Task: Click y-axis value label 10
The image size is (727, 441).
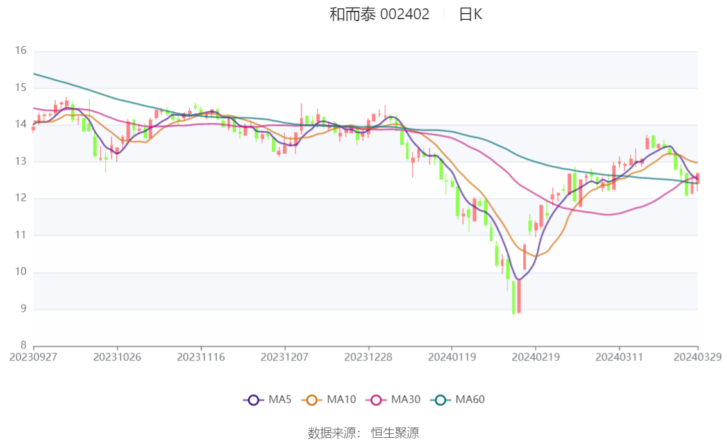Action: pos(21,271)
